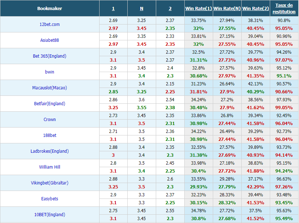Select the 42.29% win rate for Vikingbet

(x=255, y=187)
